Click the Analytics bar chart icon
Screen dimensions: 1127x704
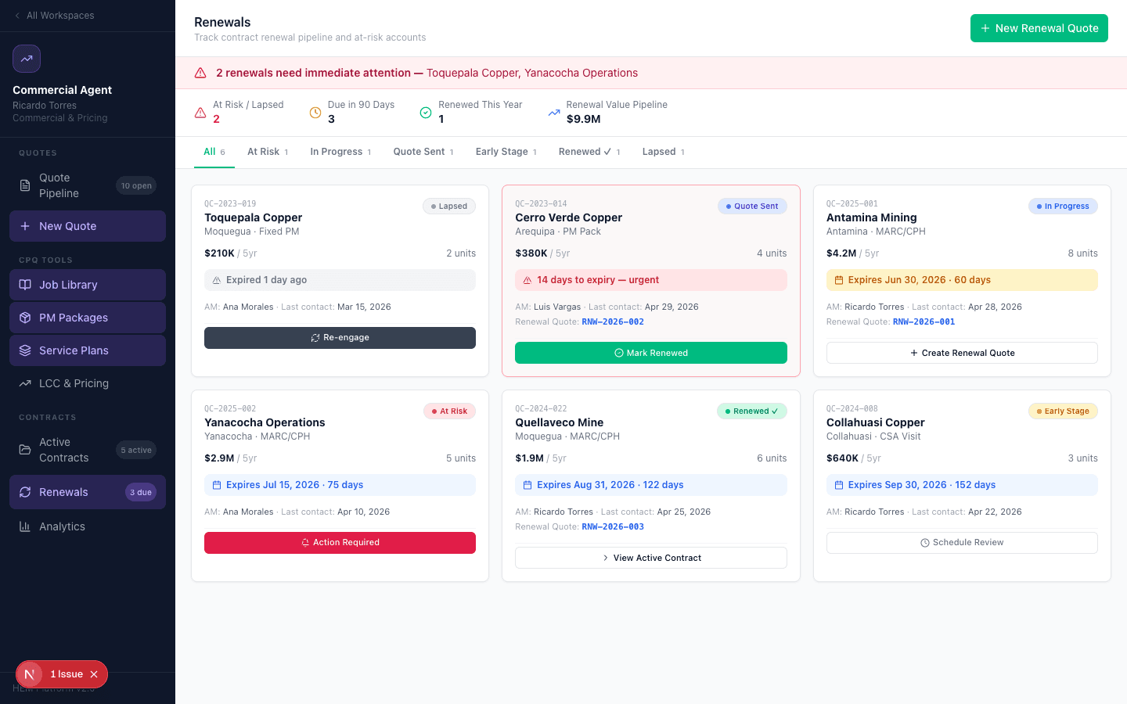(25, 526)
